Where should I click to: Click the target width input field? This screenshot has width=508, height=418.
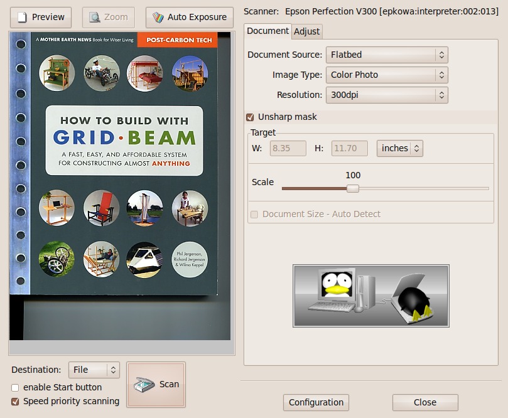[x=288, y=149]
